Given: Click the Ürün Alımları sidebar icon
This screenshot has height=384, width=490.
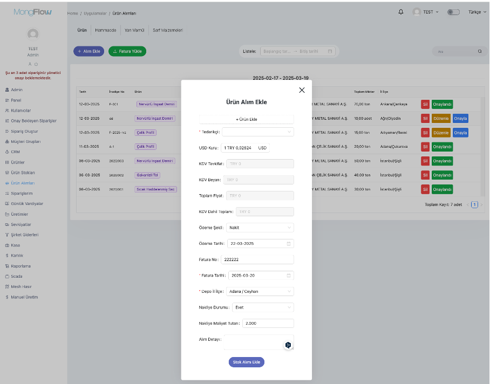Looking at the screenshot, I should coord(7,183).
